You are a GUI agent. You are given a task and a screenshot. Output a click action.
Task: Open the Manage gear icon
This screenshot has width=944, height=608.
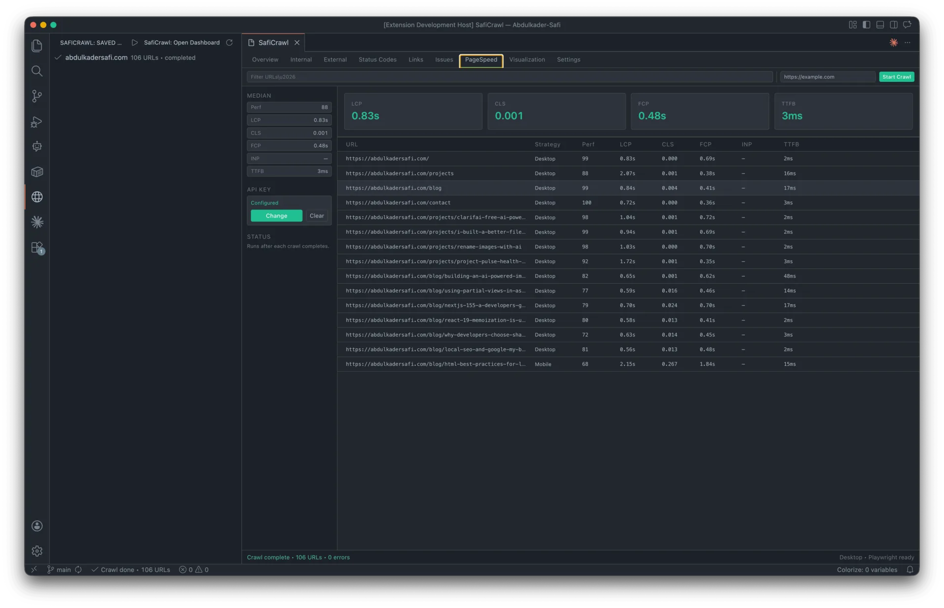37,551
